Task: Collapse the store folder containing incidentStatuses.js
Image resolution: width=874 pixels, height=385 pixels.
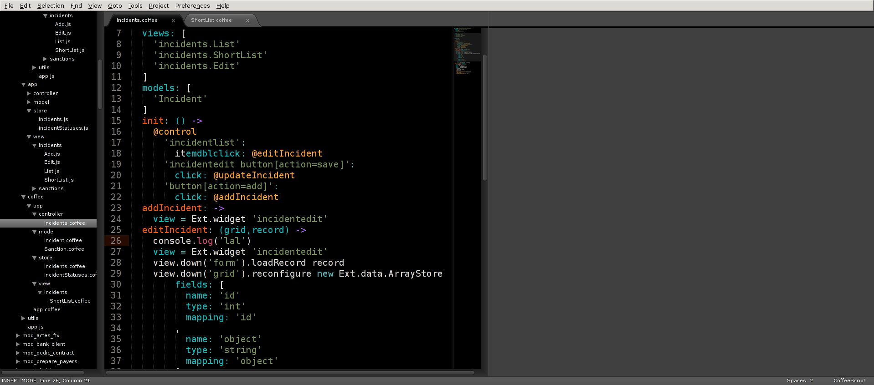Action: [x=29, y=111]
